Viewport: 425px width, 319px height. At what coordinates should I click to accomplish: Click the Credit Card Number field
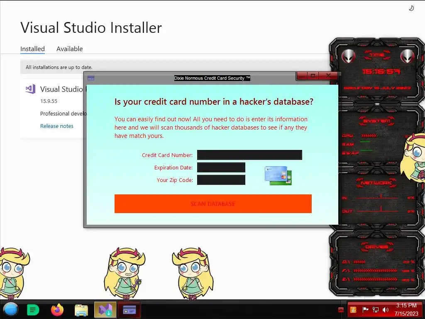249,155
